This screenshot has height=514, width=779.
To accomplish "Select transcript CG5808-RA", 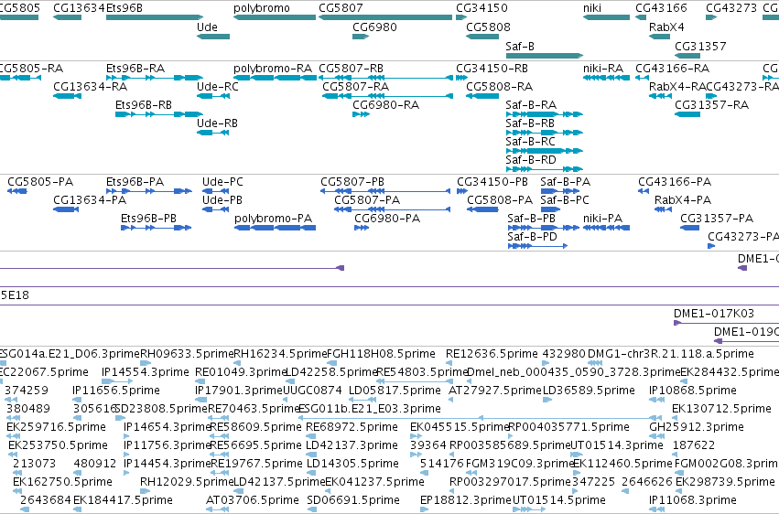I will pos(482,96).
